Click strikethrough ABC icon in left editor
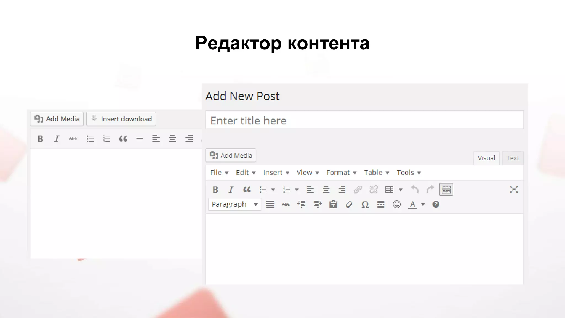 pos(73,139)
